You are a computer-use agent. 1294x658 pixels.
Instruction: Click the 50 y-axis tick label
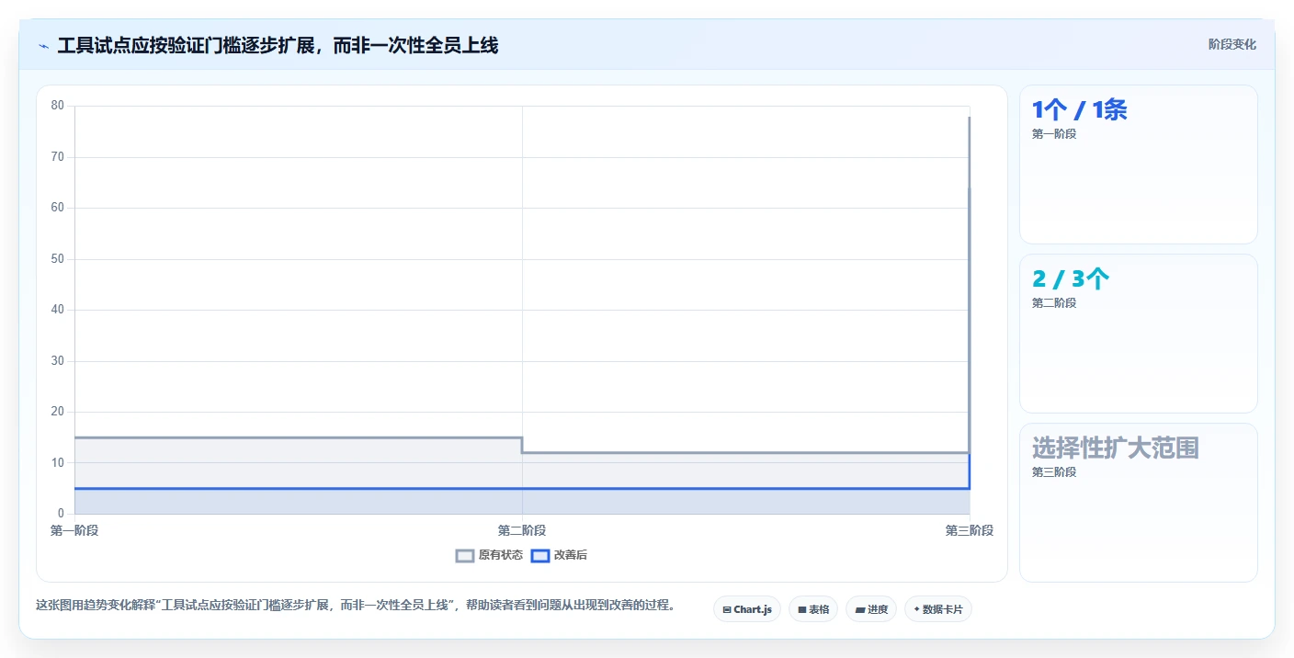57,259
